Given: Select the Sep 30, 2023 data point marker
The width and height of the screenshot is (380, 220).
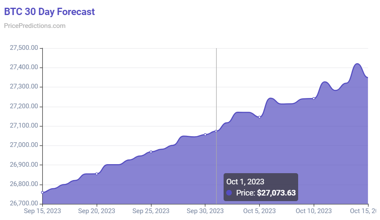Looking at the screenshot, I should [205, 134].
